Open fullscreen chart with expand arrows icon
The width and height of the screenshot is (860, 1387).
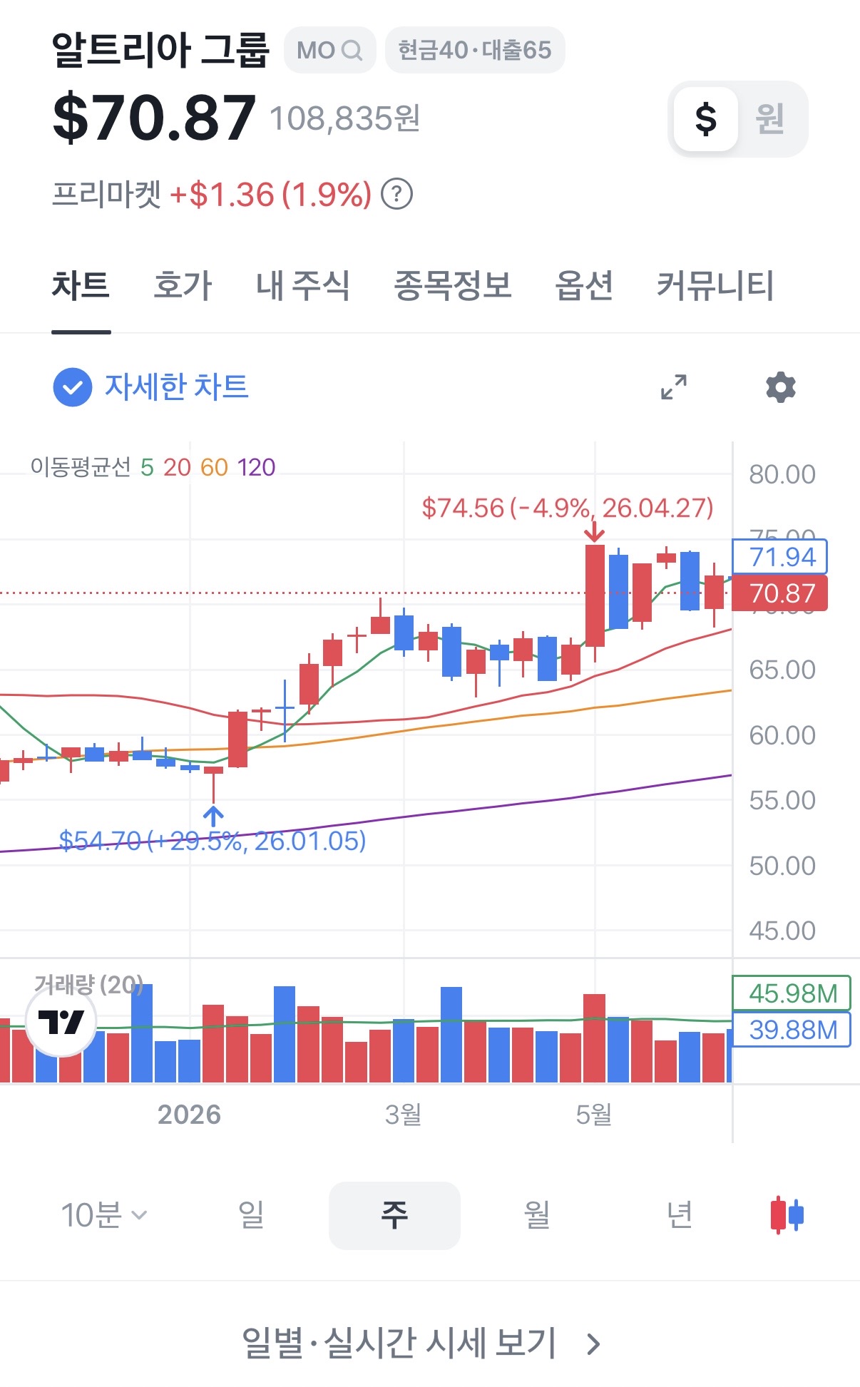674,387
